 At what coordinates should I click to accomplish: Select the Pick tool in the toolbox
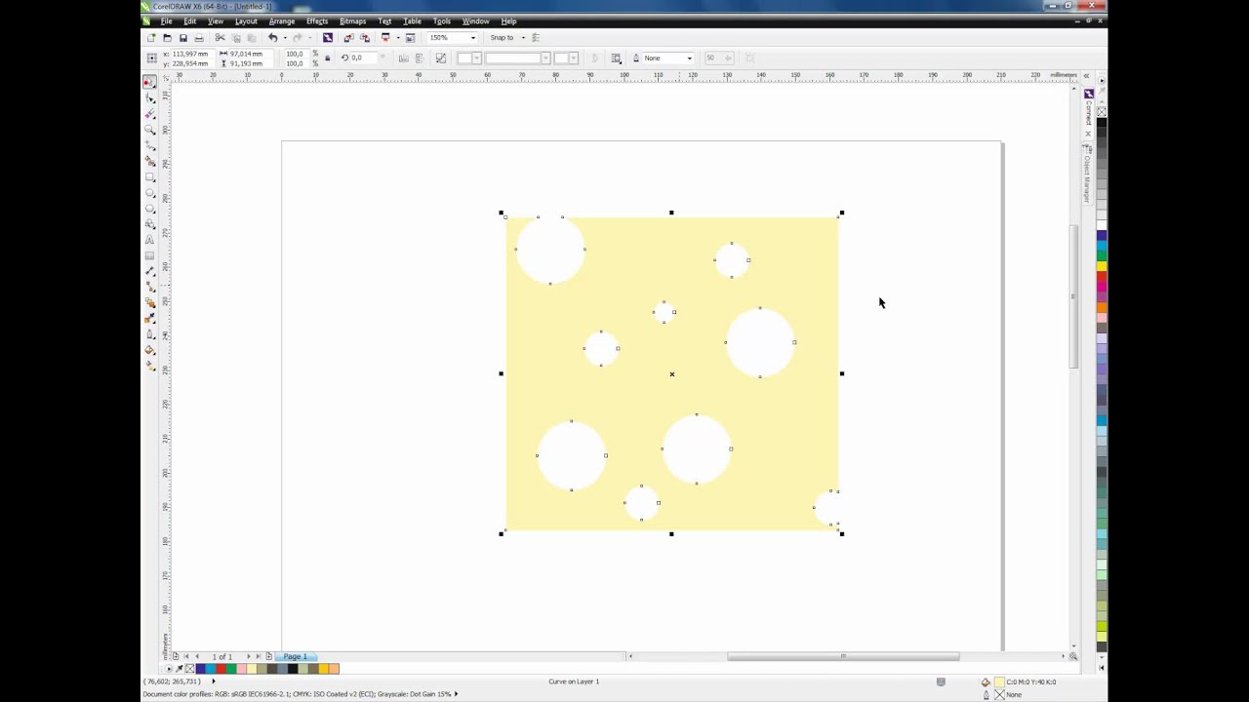[150, 83]
